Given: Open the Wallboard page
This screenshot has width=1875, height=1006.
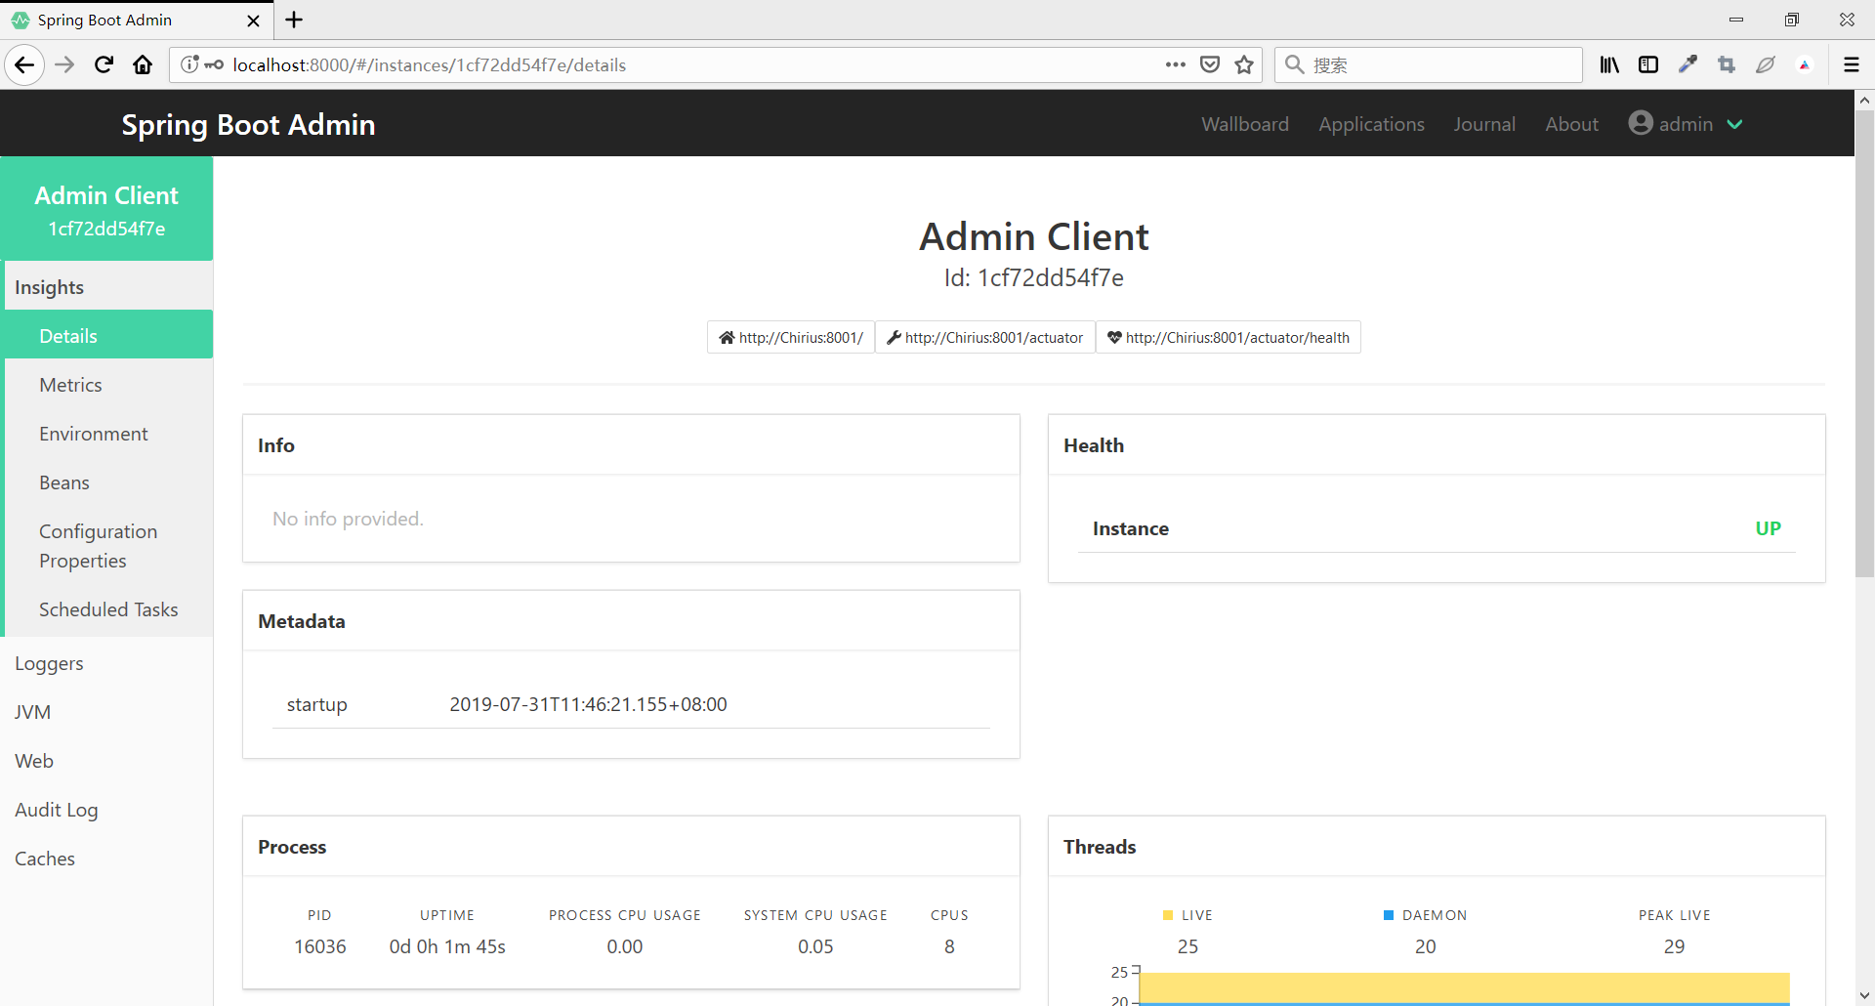Looking at the screenshot, I should pos(1245,124).
